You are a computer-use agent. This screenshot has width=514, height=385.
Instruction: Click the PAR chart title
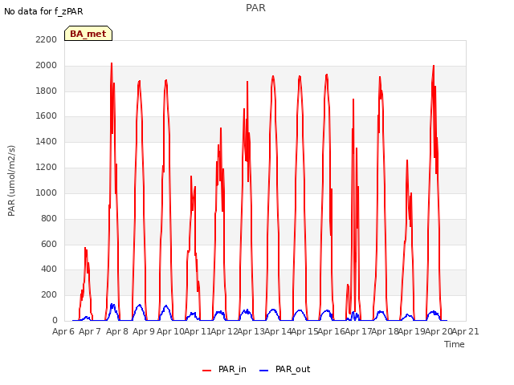click(255, 8)
